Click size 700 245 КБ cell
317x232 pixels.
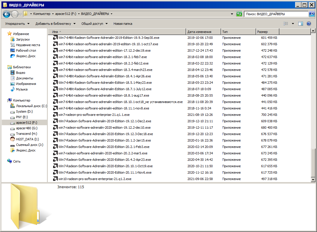pos(269,115)
